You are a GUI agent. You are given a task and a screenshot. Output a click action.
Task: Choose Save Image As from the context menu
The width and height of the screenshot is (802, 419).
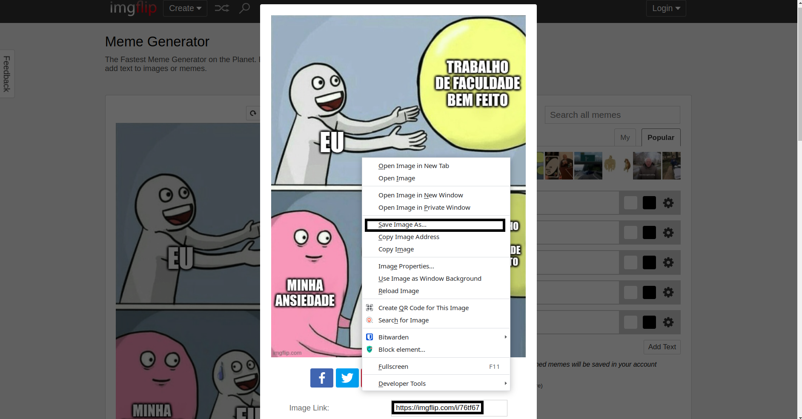[402, 224]
